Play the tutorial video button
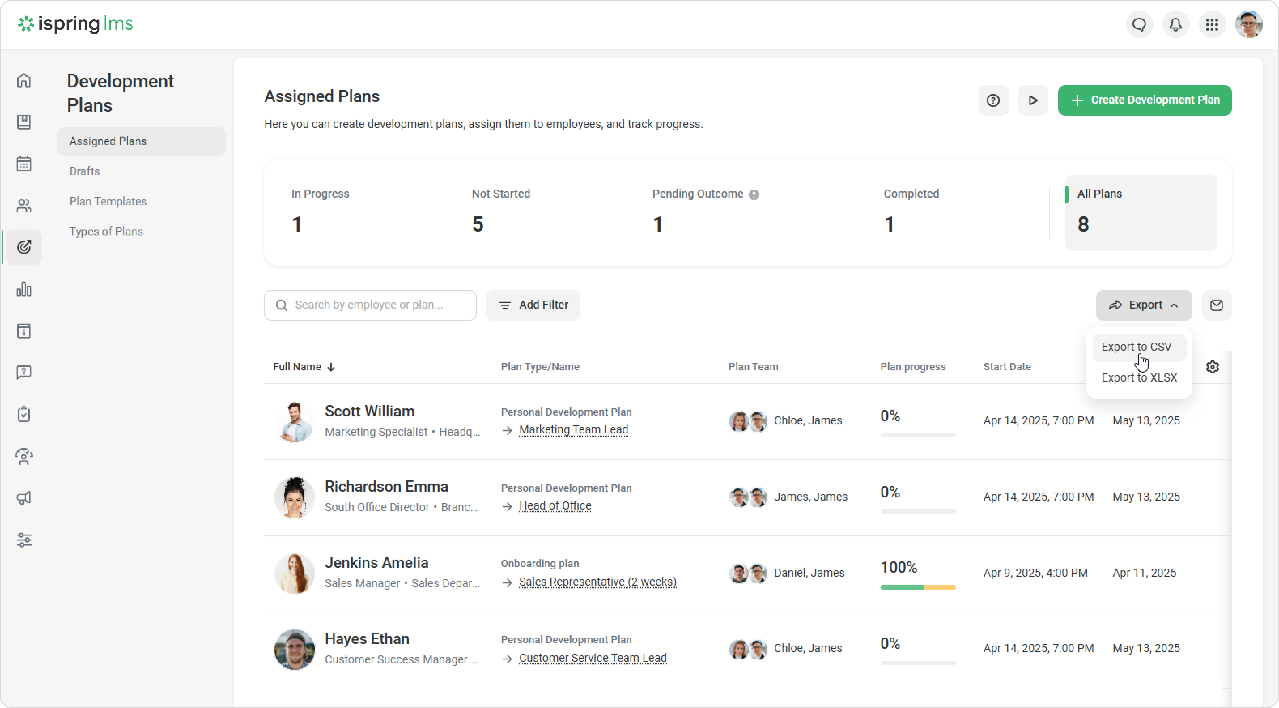 [1033, 100]
